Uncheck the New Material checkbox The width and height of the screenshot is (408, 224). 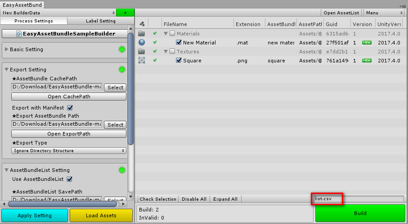tap(179, 42)
